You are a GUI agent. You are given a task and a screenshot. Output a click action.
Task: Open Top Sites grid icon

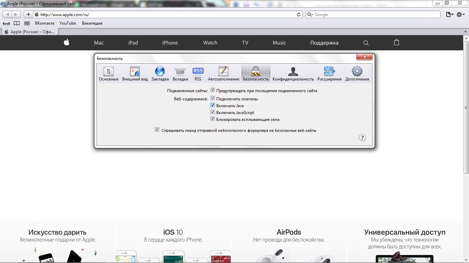(27, 23)
